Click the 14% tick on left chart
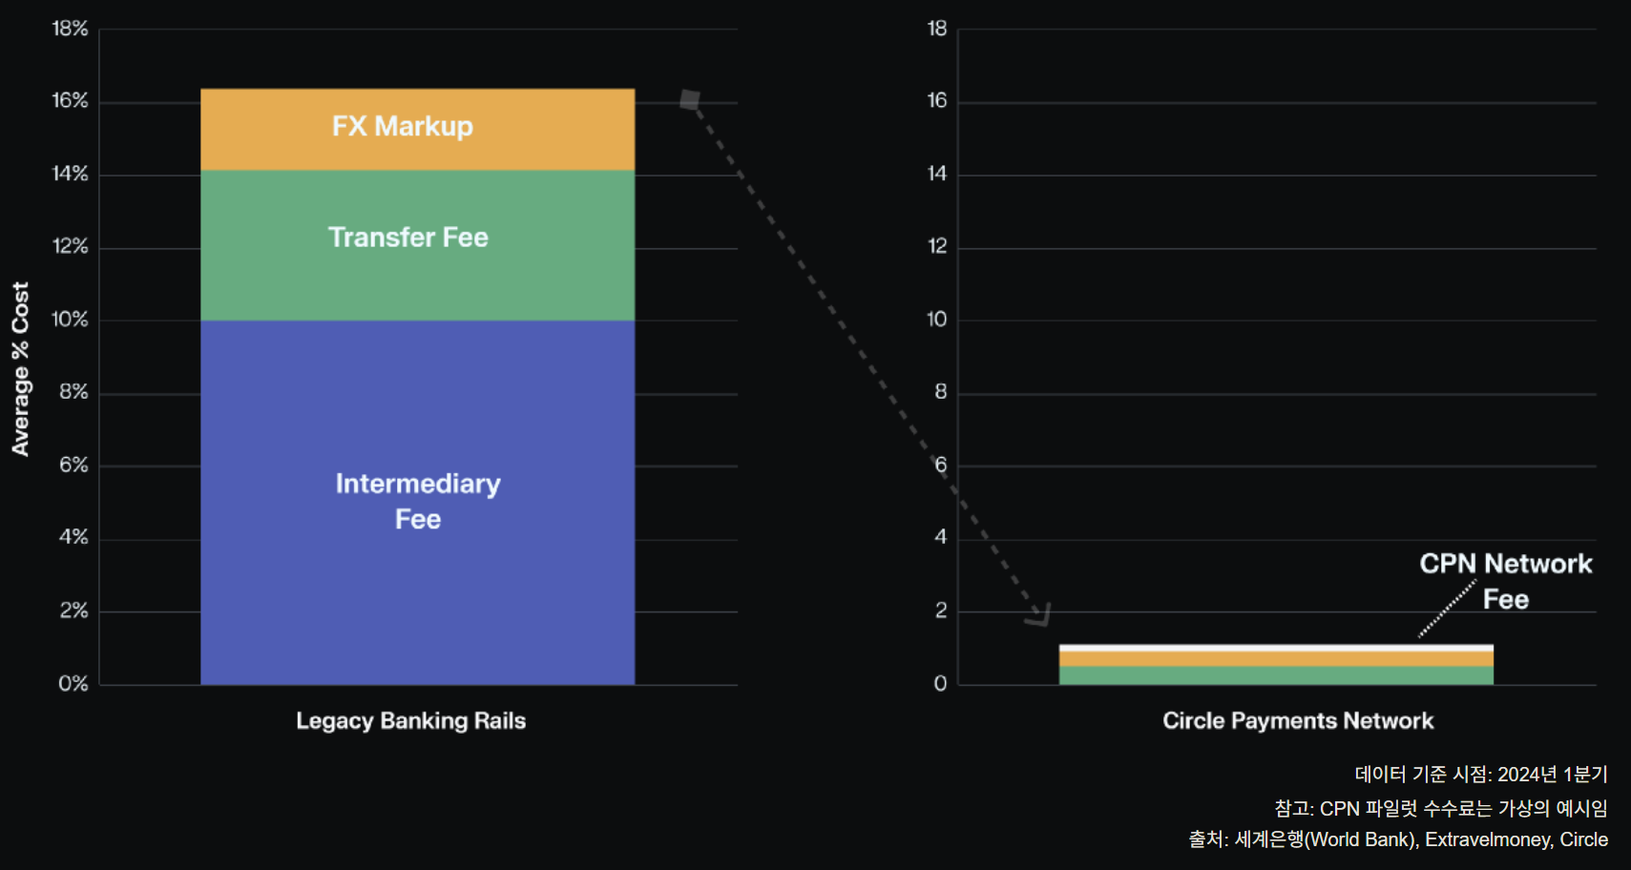 (x=70, y=174)
